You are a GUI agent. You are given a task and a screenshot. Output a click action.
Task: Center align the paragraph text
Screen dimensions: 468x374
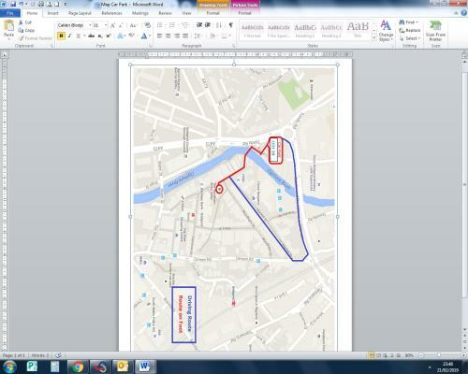pos(168,36)
